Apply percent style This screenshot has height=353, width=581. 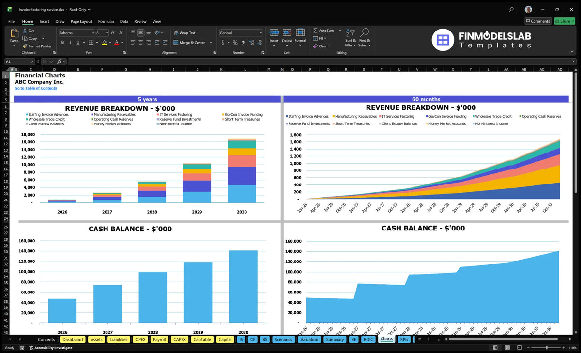tap(235, 43)
